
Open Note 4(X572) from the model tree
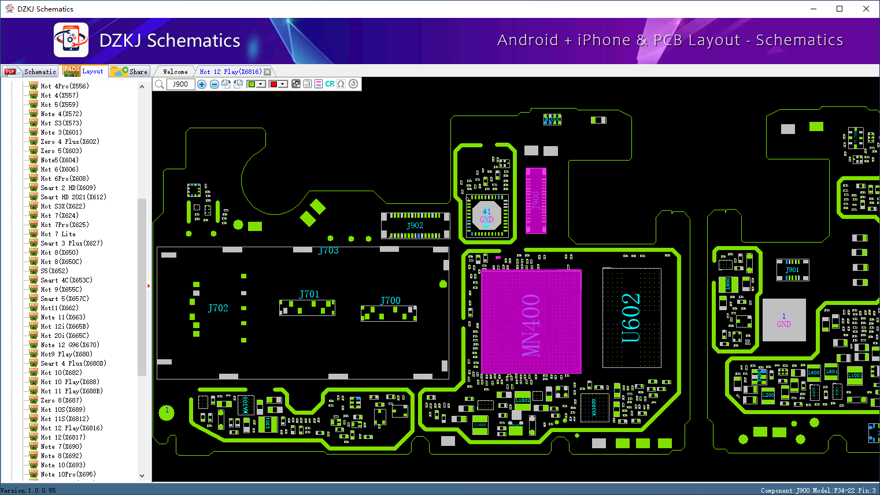pyautogui.click(x=61, y=114)
